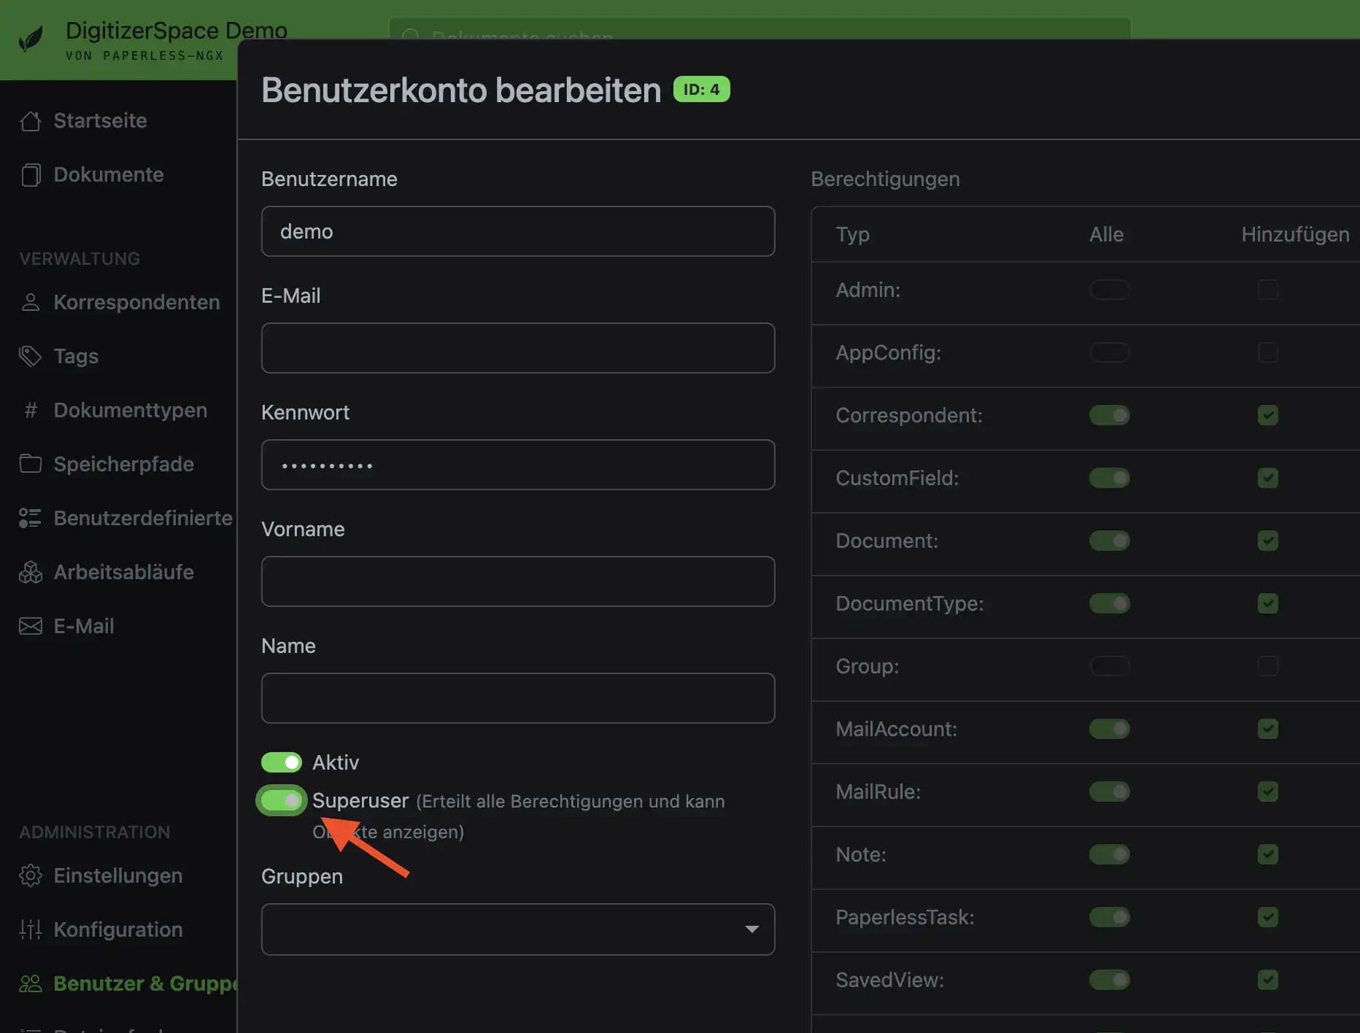Uncheck Hinzufügen box for MailRule
The width and height of the screenshot is (1360, 1033).
coord(1268,792)
